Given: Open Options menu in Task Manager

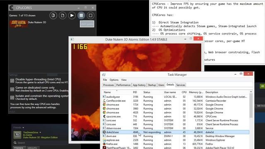Looking at the screenshot, I should (x=114, y=80).
